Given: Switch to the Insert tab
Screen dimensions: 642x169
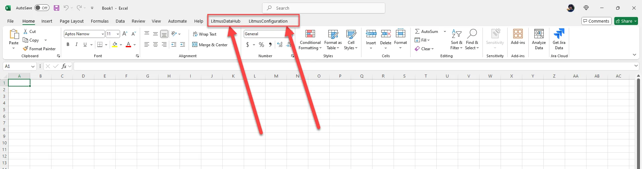Looking at the screenshot, I should click(x=47, y=21).
